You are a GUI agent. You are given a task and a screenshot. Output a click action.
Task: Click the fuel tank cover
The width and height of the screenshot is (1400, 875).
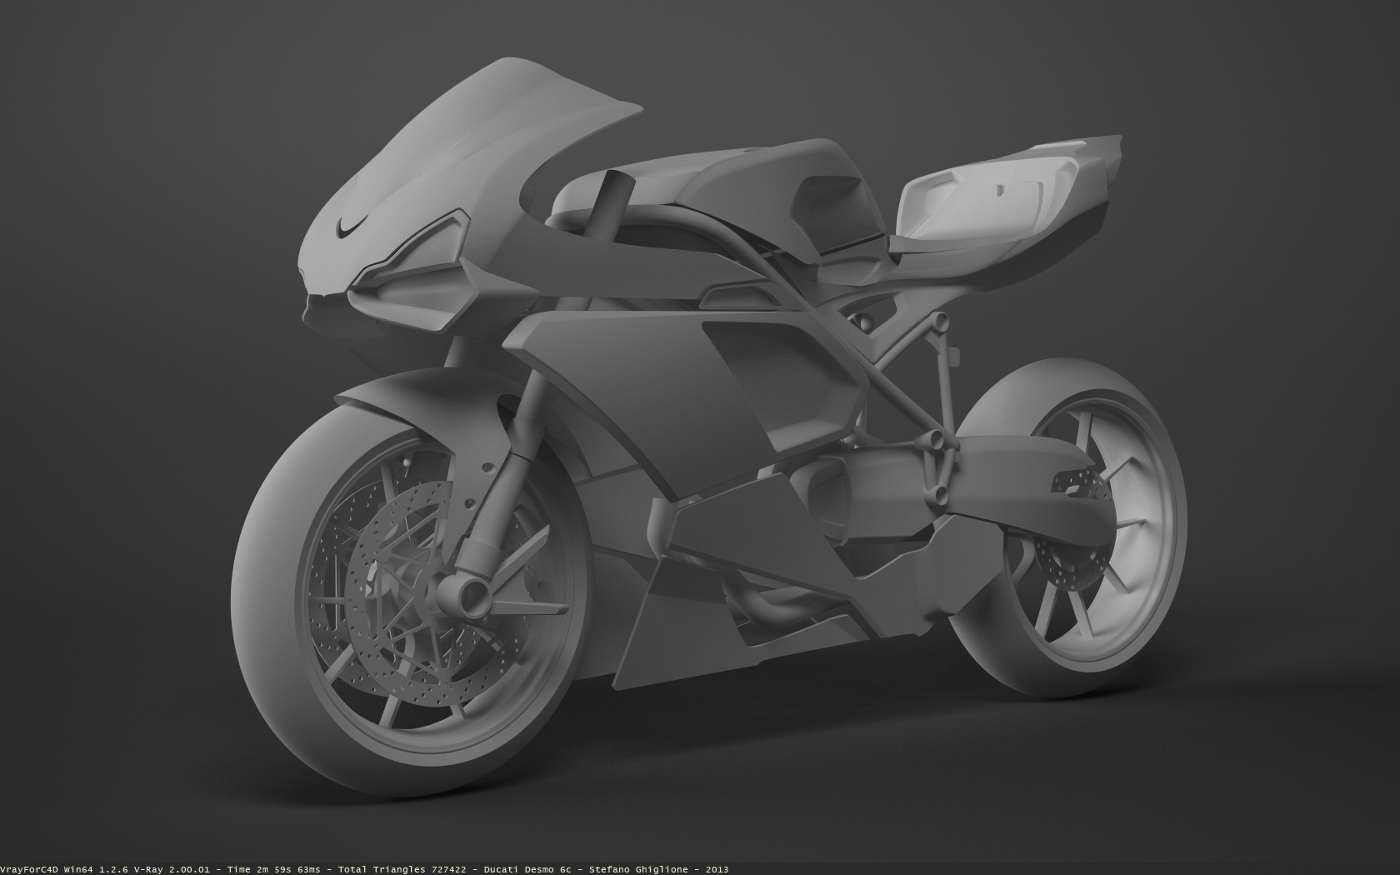click(708, 187)
